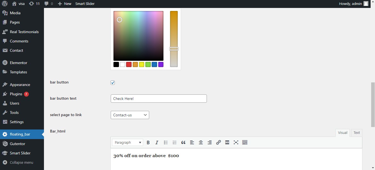Open Plugins menu with 7 updates
This screenshot has height=170, width=375.
coord(22,94)
